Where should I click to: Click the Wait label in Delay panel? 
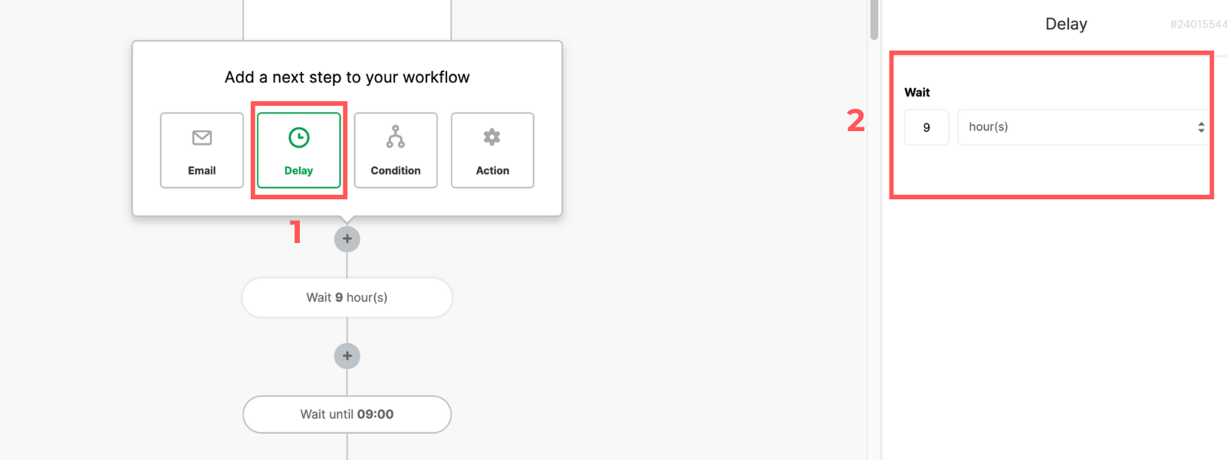point(917,92)
